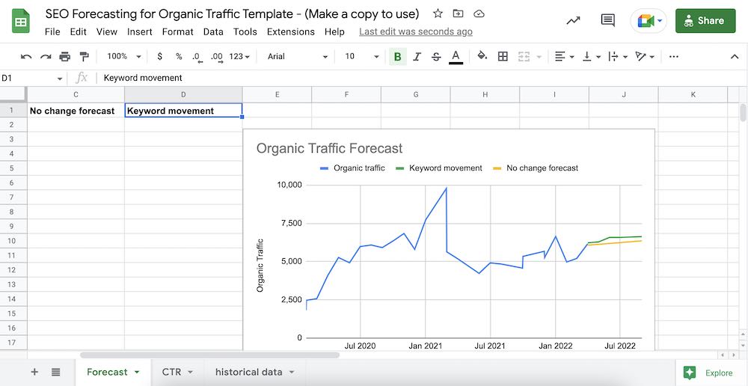Toggle bold formatting
The width and height of the screenshot is (748, 386).
pyautogui.click(x=397, y=57)
